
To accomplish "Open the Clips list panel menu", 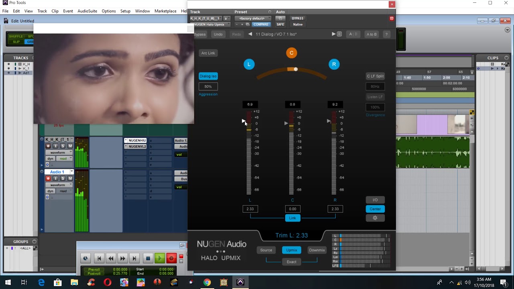I will click(x=506, y=58).
